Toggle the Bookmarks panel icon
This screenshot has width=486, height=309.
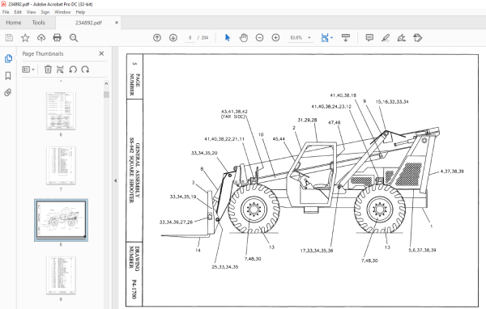pos(8,75)
